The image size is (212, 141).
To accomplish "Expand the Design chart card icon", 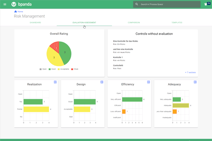I will [x=102, y=82].
